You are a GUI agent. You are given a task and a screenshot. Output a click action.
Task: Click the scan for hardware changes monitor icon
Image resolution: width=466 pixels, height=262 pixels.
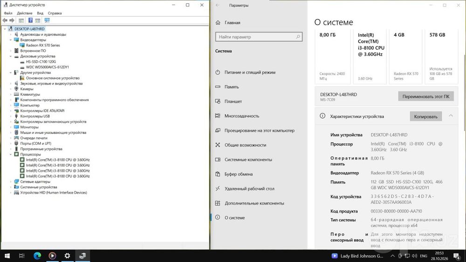47,20
